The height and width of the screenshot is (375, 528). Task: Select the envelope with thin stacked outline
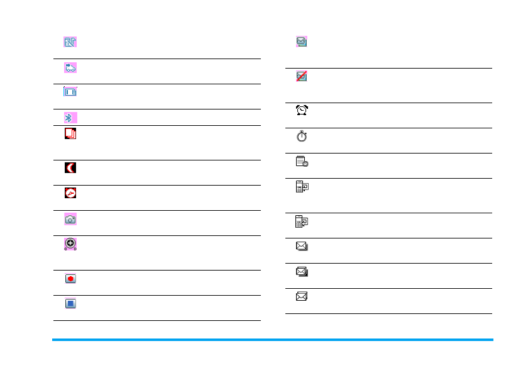click(x=302, y=246)
